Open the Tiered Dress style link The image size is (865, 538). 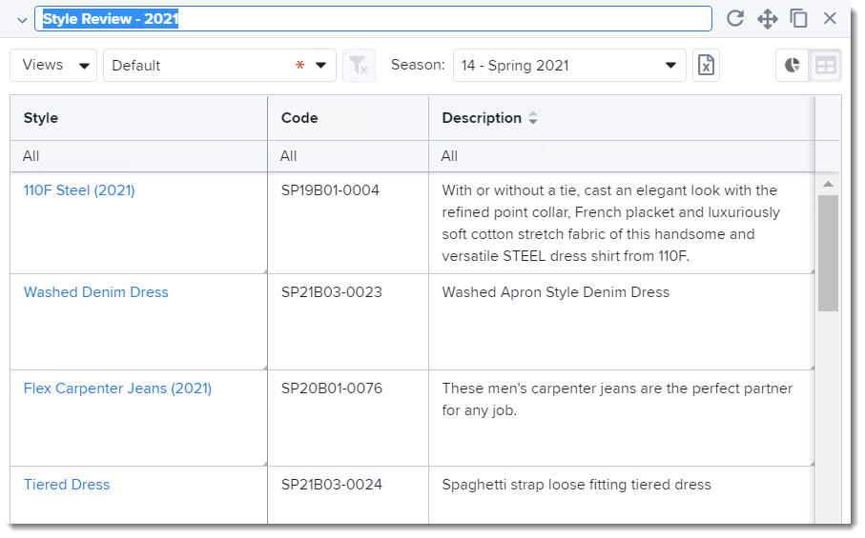click(67, 485)
